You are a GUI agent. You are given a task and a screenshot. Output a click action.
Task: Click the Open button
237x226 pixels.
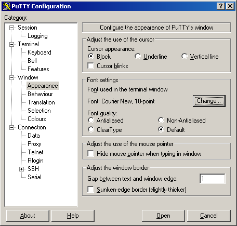point(163,216)
